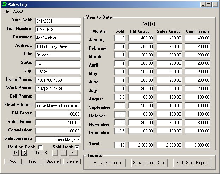
Task: Click the August Sold box showing 0.5
Action: 120,97
